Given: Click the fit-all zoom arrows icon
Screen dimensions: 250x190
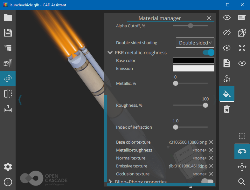Looking at the screenshot, I should pyautogui.click(x=242, y=48).
